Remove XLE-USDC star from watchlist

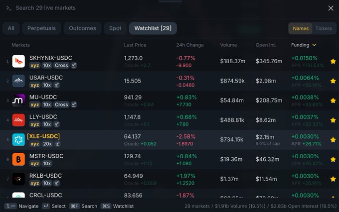coord(333,140)
